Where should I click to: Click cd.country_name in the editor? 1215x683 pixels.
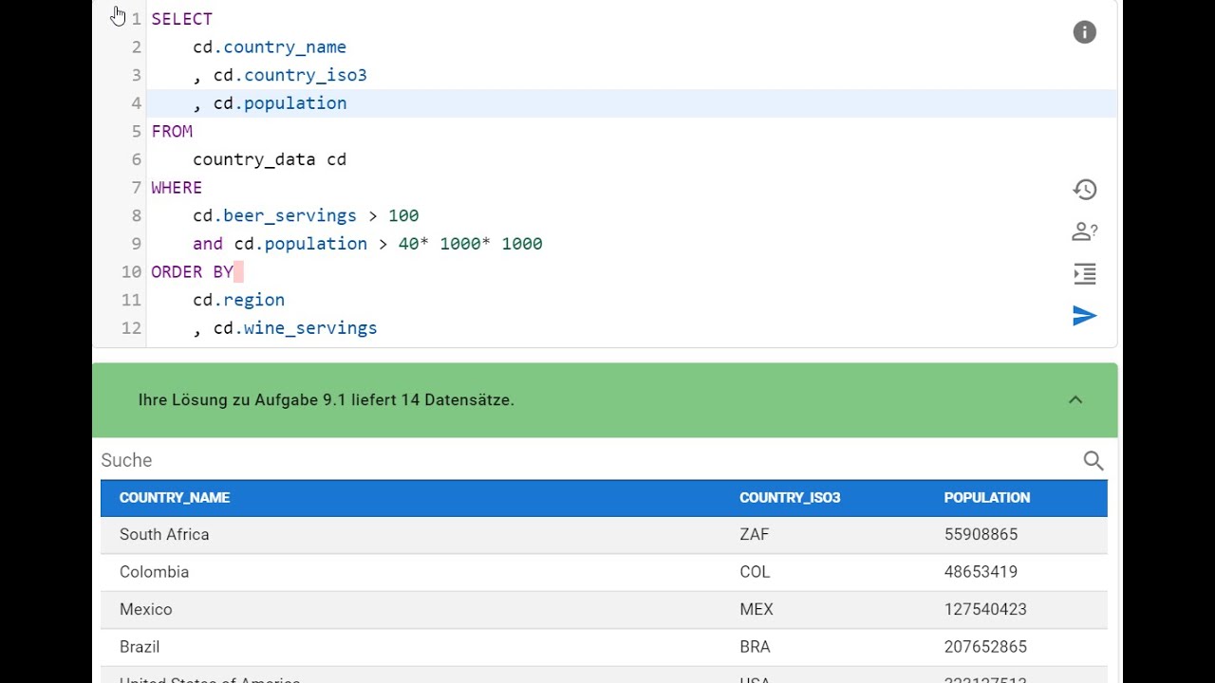coord(270,47)
